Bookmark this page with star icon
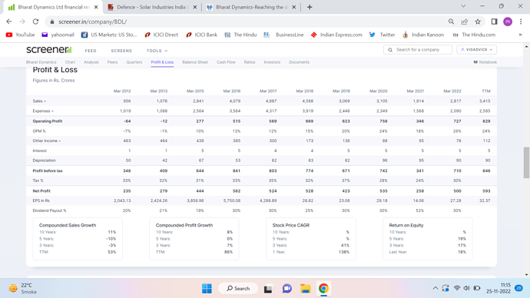 [x=478, y=22]
